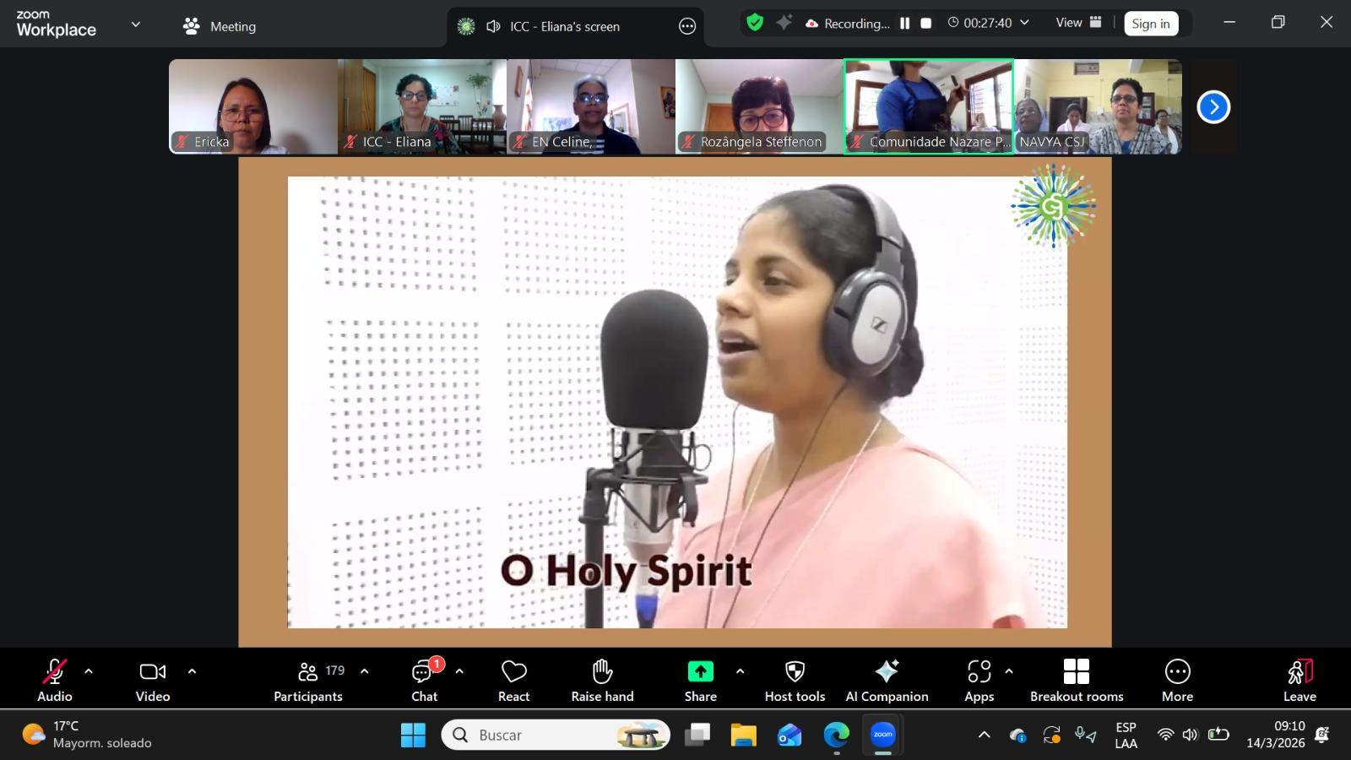This screenshot has width=1351, height=760.
Task: Open the AI Companion panel
Action: [887, 680]
